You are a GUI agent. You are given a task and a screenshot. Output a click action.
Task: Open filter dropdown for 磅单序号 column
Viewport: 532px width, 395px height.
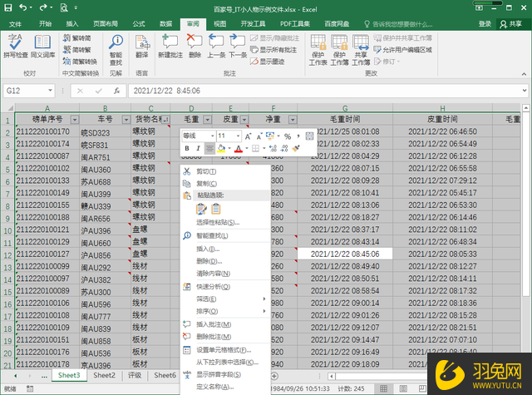coord(74,120)
